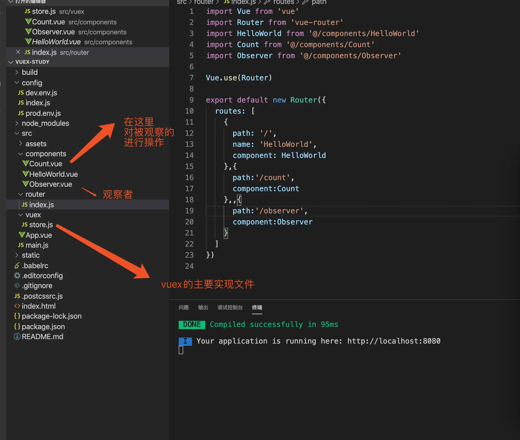
Task: Open App.vue file
Action: tap(39, 235)
